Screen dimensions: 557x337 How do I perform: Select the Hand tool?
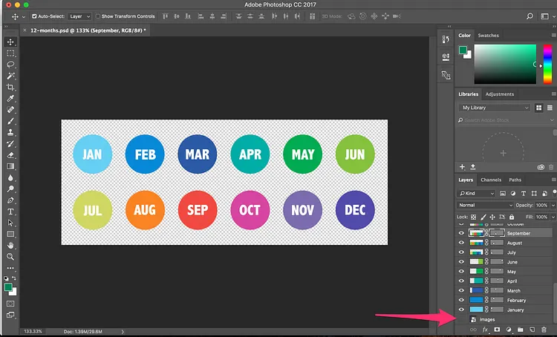pyautogui.click(x=10, y=246)
